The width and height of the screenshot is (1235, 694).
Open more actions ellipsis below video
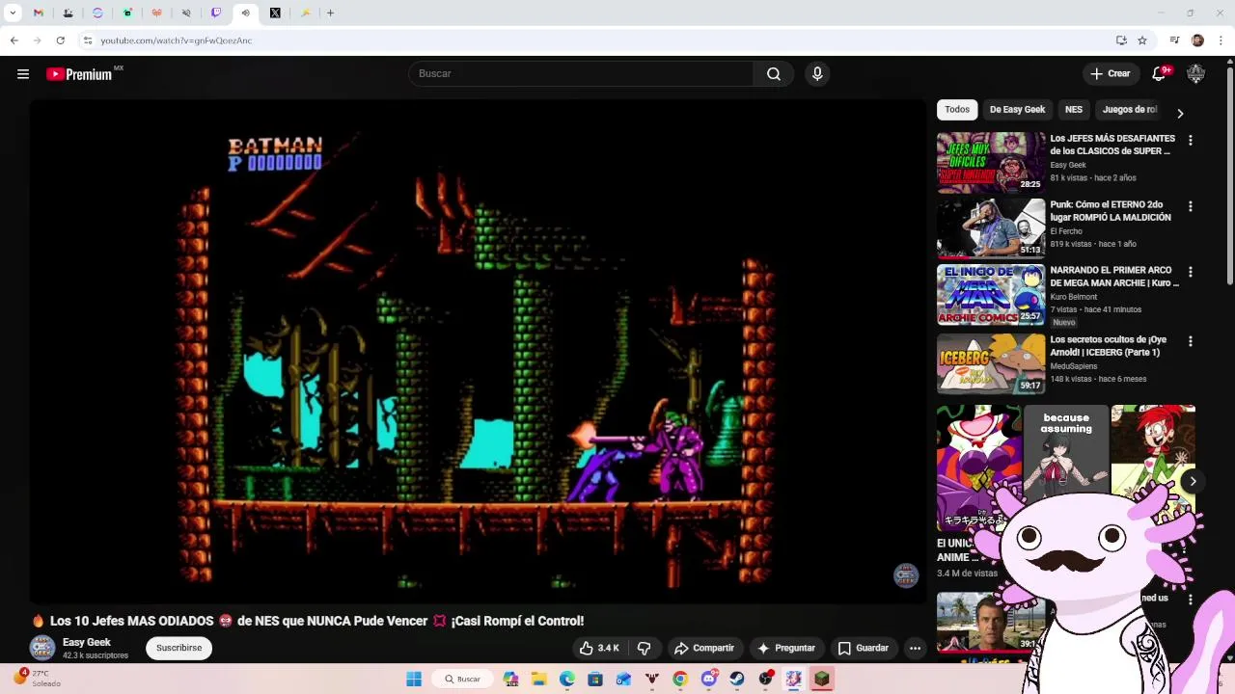click(x=915, y=648)
